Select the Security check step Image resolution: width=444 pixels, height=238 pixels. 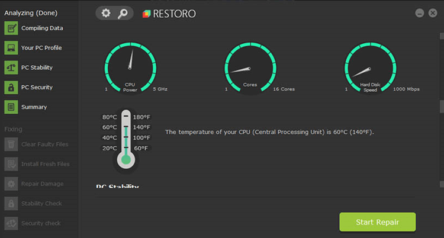tap(41, 223)
